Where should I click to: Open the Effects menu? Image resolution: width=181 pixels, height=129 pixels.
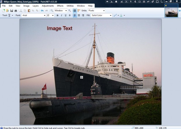[x=60, y=6]
